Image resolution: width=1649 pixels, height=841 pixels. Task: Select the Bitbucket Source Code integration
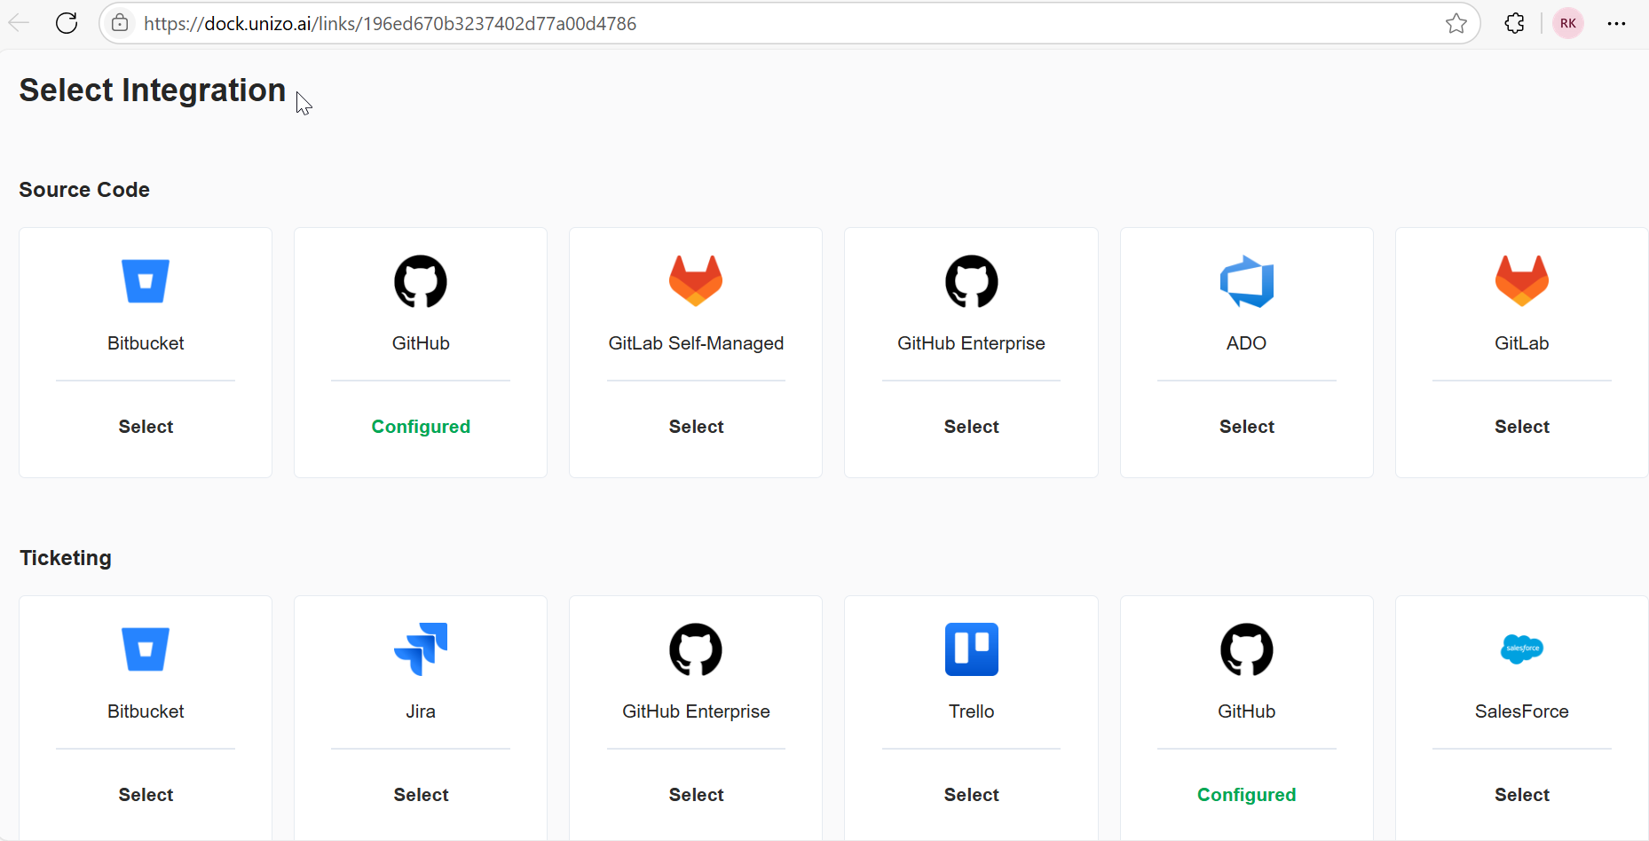pyautogui.click(x=145, y=426)
